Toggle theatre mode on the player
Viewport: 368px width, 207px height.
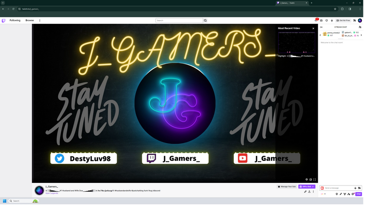[311, 179]
